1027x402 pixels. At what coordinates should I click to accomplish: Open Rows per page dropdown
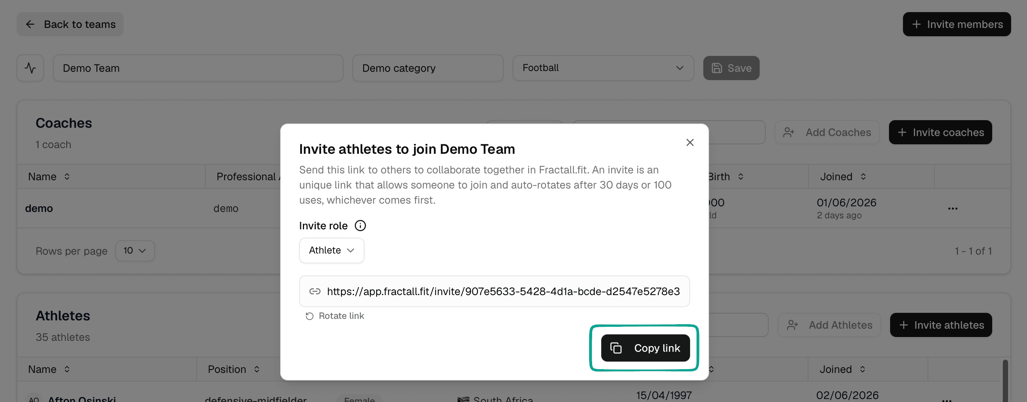[x=135, y=250]
